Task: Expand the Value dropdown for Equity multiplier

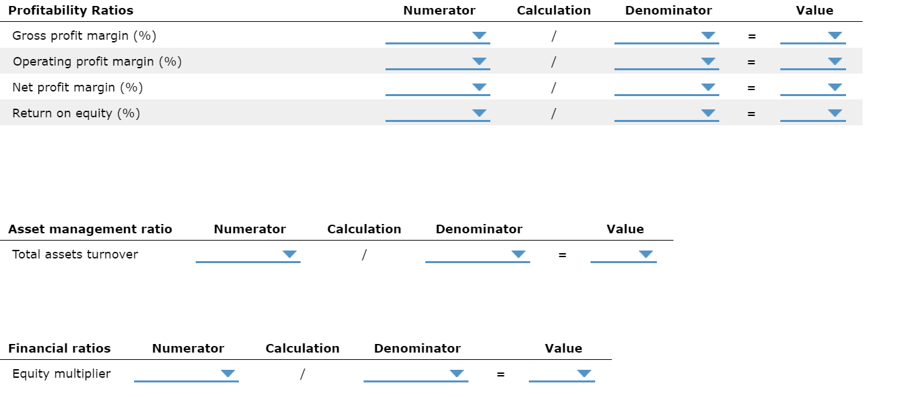Action: coord(583,373)
